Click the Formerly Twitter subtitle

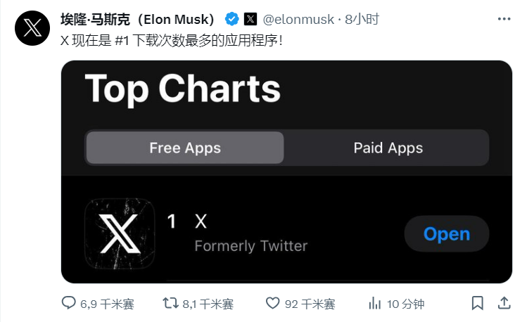251,246
